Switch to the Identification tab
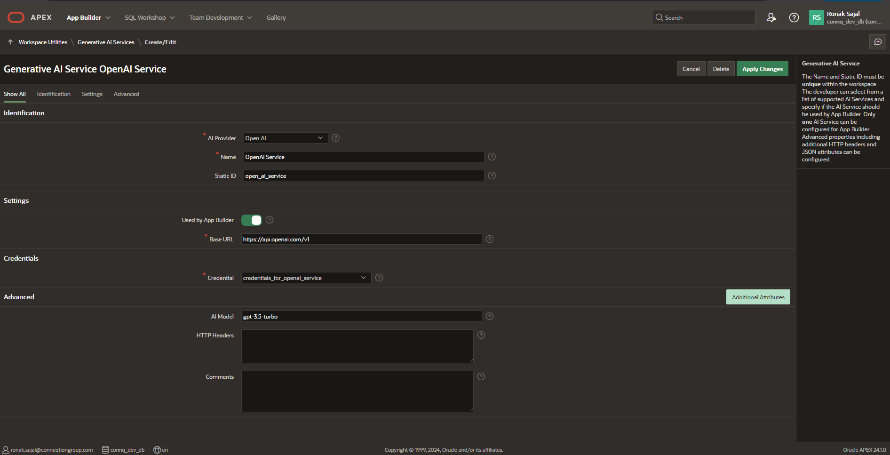The height and width of the screenshot is (455, 890). [x=54, y=94]
